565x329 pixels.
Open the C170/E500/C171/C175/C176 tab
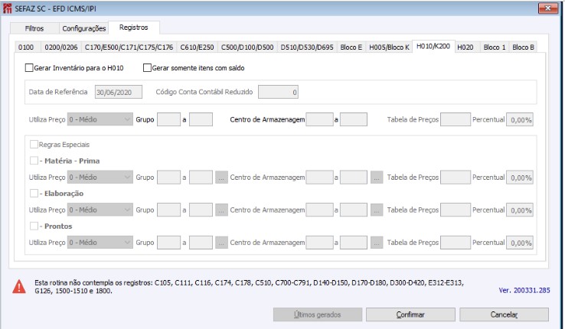point(129,47)
